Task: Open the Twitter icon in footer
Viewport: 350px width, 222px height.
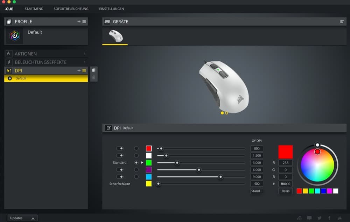Action: [320, 218]
